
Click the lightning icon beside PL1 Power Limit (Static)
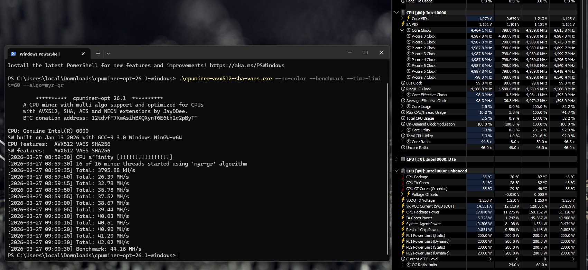pyautogui.click(x=403, y=236)
